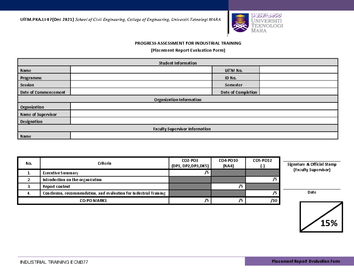This screenshot has height=273, width=354.
Task: Click the Designation blank field
Action: 204,121
